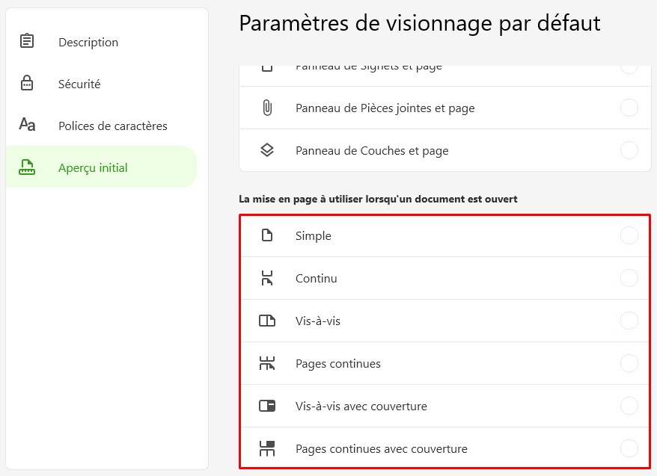The height and width of the screenshot is (476, 657).
Task: Click the Simple single-page layout icon
Action: [x=267, y=235]
